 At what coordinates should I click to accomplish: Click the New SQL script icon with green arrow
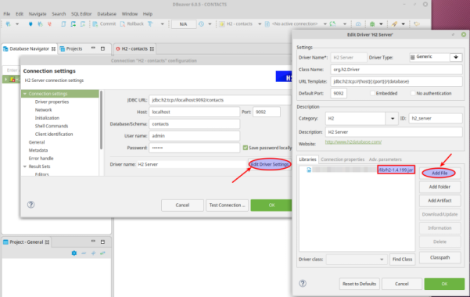(73, 24)
